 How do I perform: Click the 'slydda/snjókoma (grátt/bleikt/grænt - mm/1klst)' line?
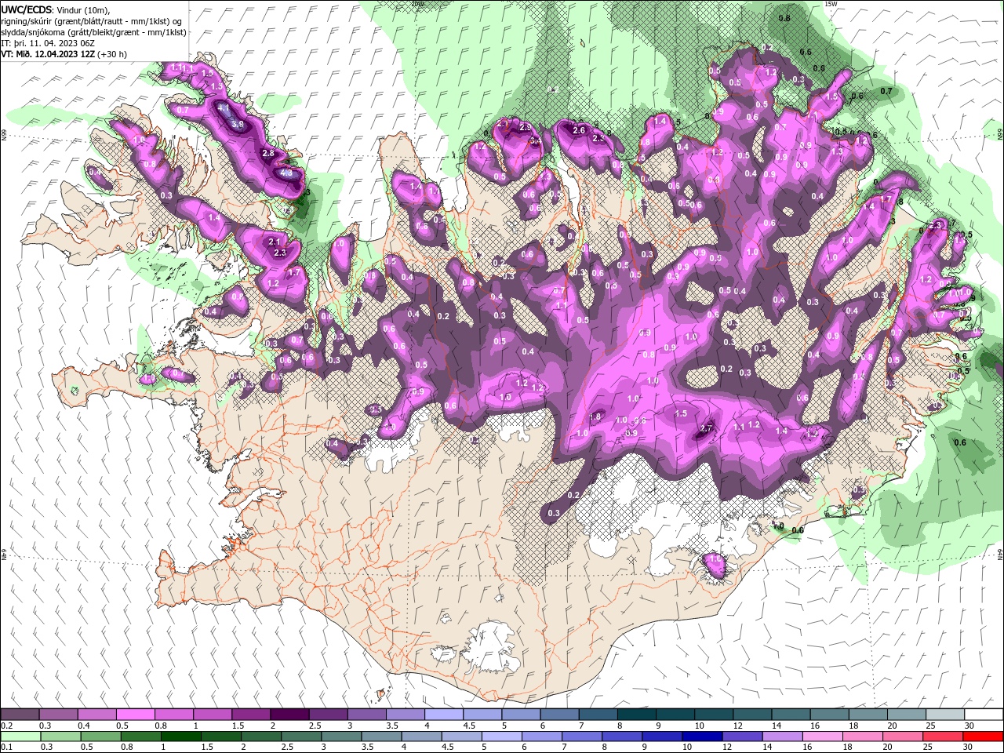coord(93,32)
